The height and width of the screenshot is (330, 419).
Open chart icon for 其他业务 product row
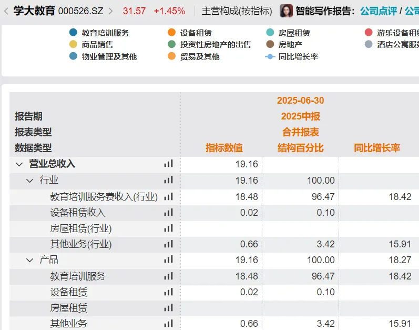(x=169, y=324)
